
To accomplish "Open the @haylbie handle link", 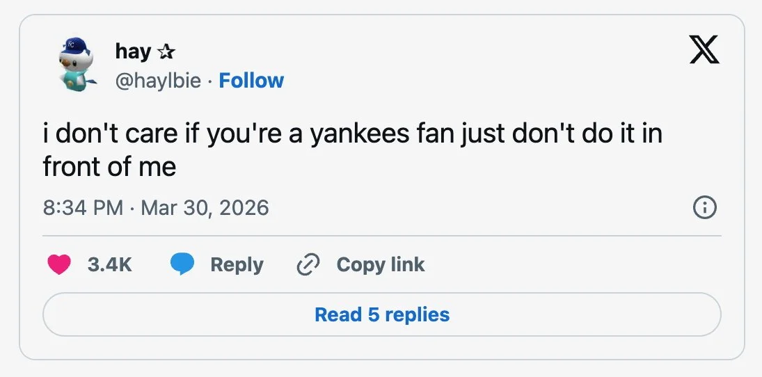I will (158, 81).
